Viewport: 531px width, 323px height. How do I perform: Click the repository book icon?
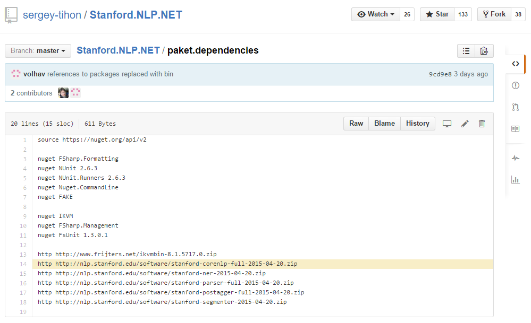pyautogui.click(x=11, y=15)
